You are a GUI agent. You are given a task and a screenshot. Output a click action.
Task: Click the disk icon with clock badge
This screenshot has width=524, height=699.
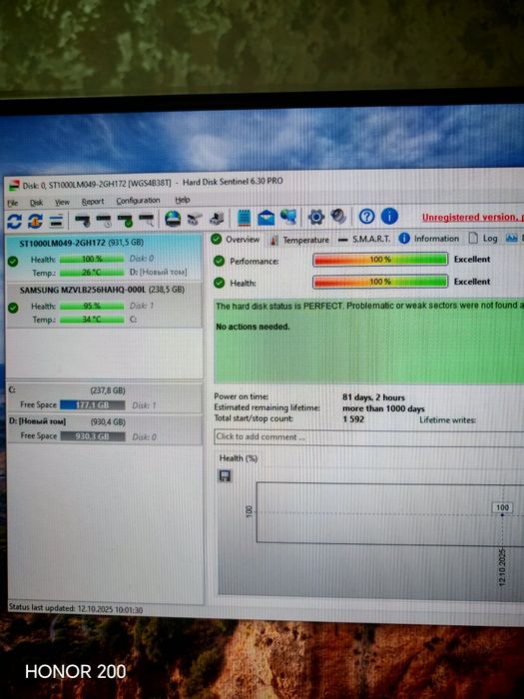104,220
